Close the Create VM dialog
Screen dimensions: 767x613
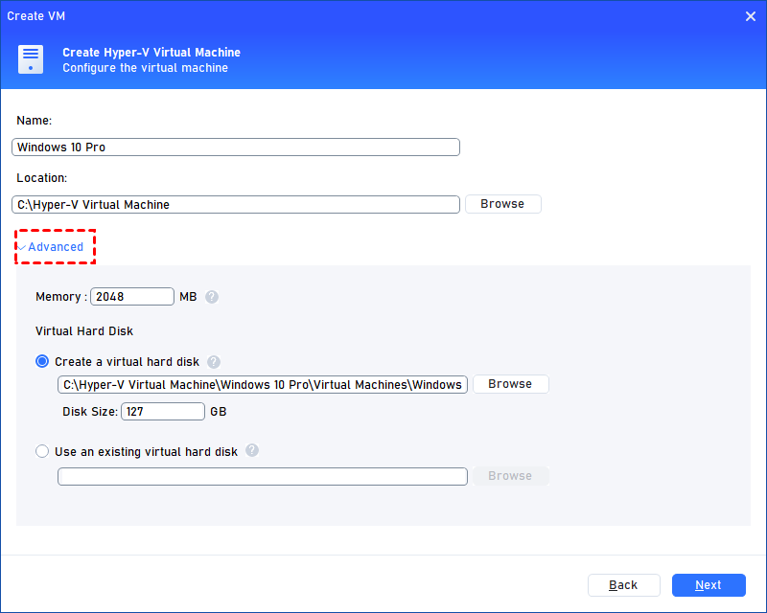[751, 16]
